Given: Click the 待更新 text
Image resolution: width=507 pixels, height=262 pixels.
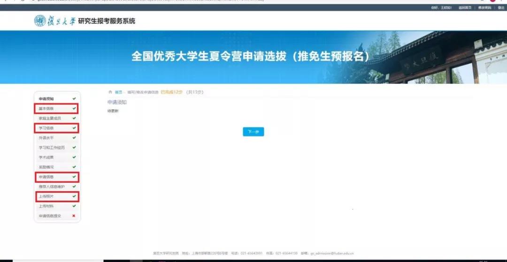Looking at the screenshot, I should [113, 111].
